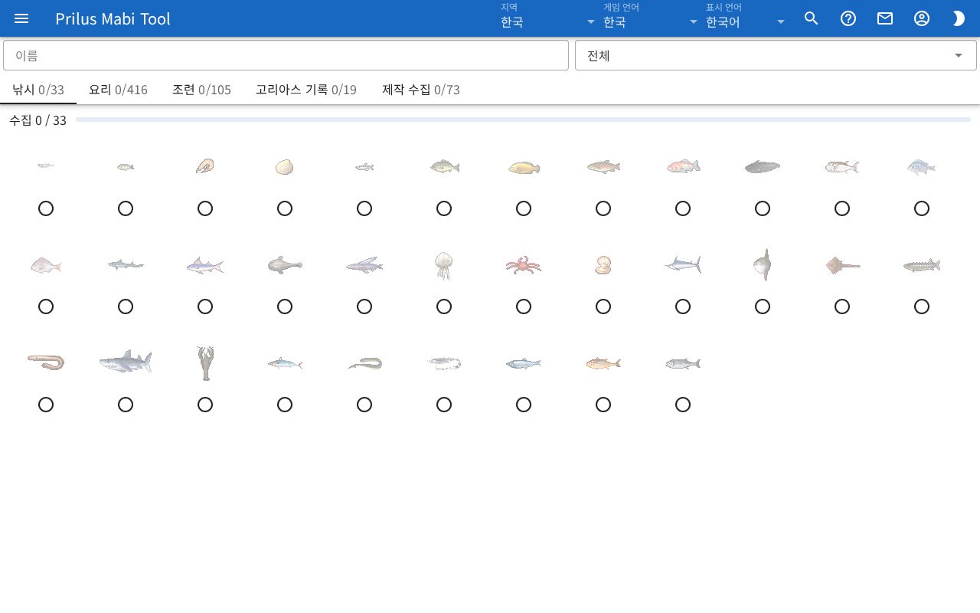Mark the pearl oyster as collected
Viewport: 980px width, 613px height.
[x=603, y=306]
